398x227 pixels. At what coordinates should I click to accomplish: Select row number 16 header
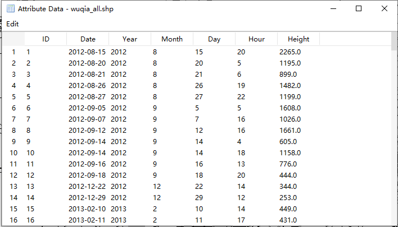tap(13, 220)
